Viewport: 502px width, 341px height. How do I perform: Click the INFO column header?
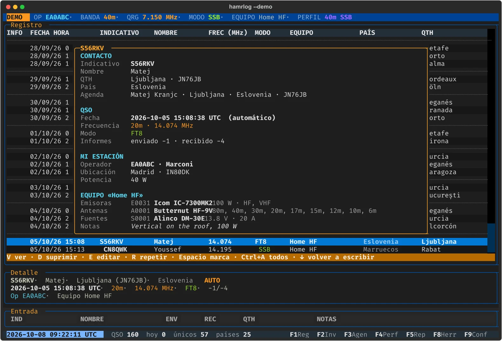coord(15,33)
